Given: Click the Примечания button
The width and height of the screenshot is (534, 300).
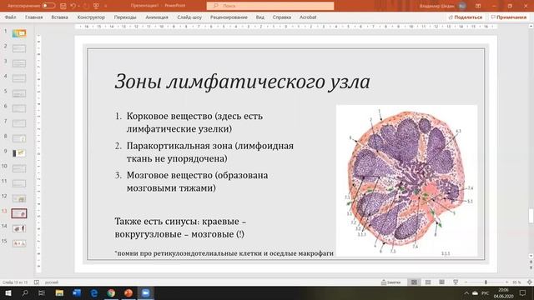Looking at the screenshot, I should (x=508, y=17).
